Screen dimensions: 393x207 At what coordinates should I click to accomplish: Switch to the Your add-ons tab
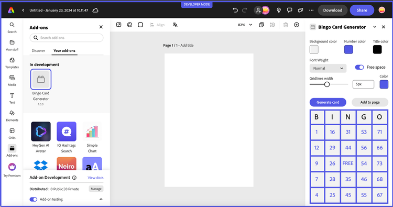click(64, 51)
